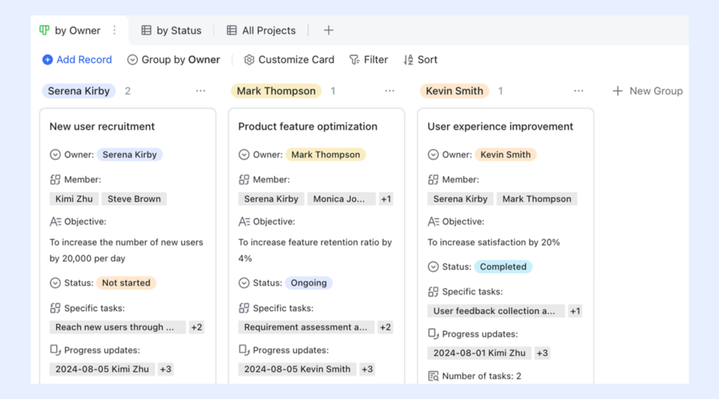
Task: Click the Kimi Zhu member chip
Action: coord(74,199)
